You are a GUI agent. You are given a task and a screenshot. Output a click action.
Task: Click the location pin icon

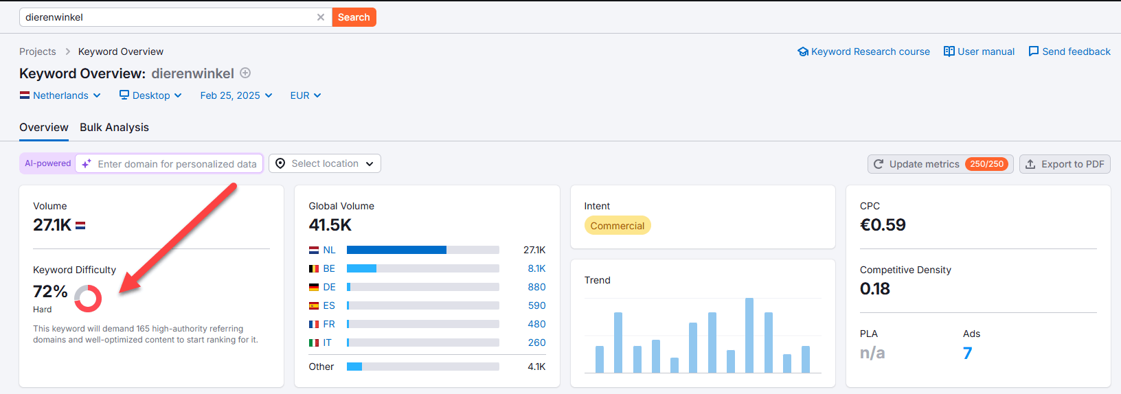[280, 163]
